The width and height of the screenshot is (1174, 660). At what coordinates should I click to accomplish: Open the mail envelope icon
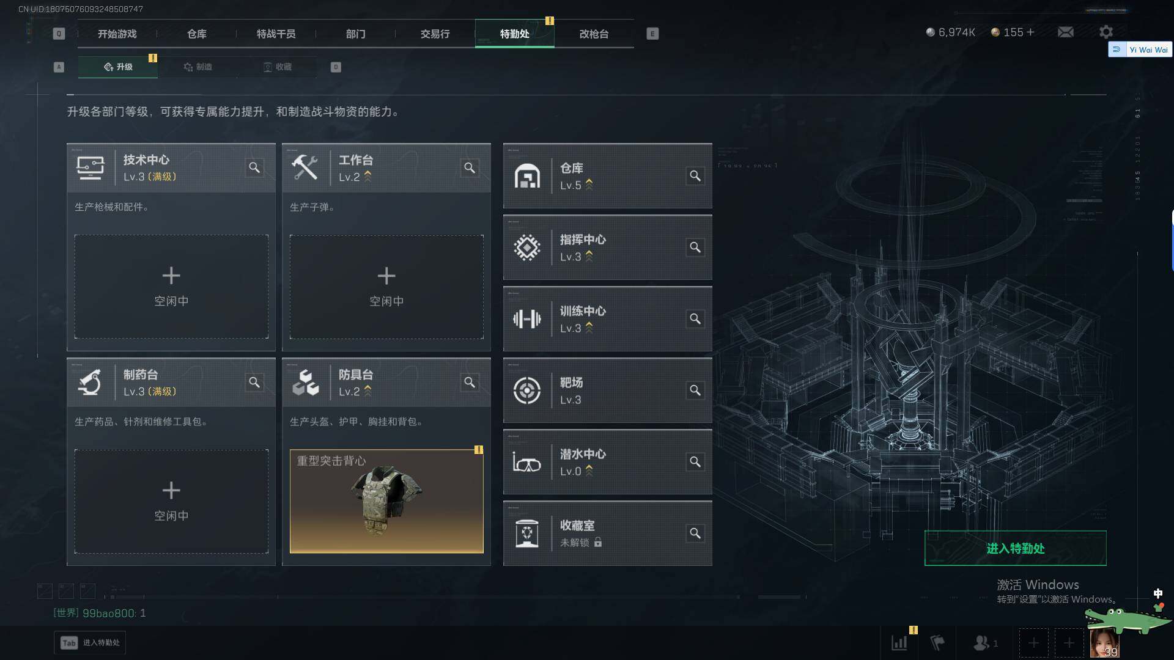point(1066,32)
